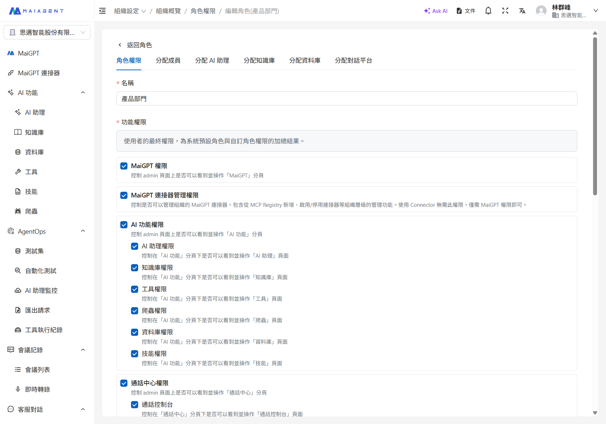Disable the 爬蟲權限 checkbox
The image size is (606, 424).
[x=135, y=311]
